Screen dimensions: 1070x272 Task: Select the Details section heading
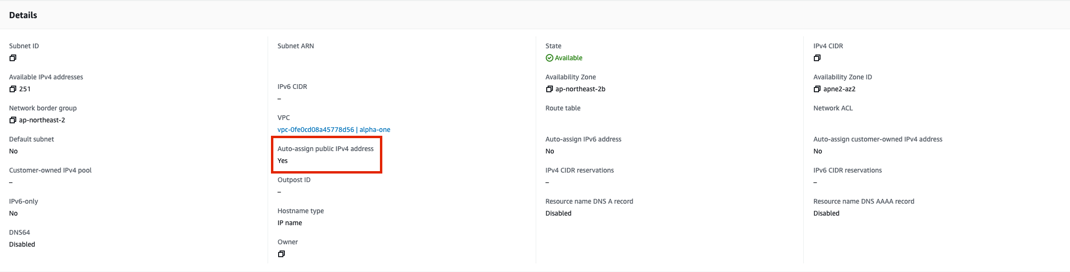pos(23,15)
